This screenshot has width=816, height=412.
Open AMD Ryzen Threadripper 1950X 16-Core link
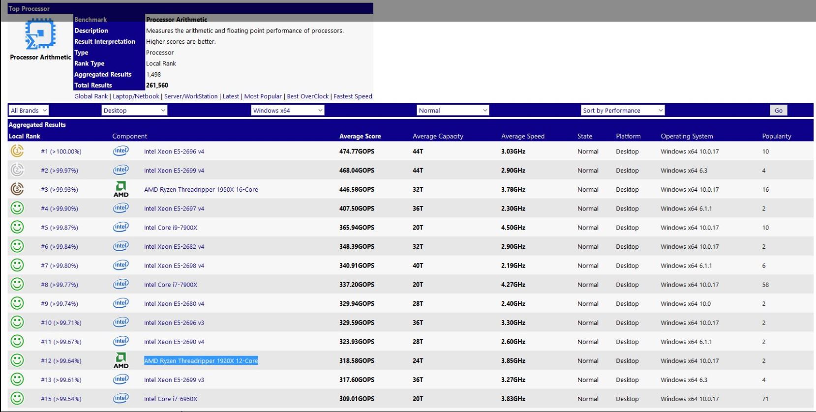201,189
